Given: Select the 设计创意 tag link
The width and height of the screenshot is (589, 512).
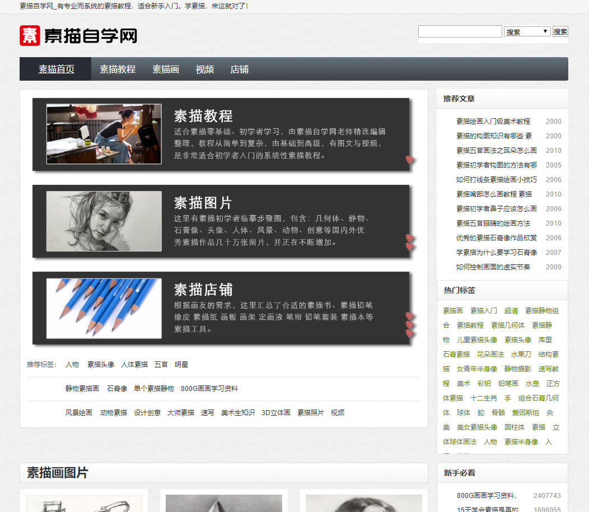Looking at the screenshot, I should click(147, 412).
